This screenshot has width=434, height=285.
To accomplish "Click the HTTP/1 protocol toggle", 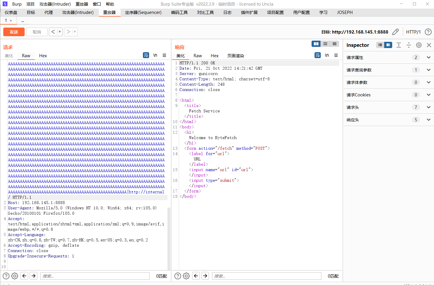I will 413,32.
